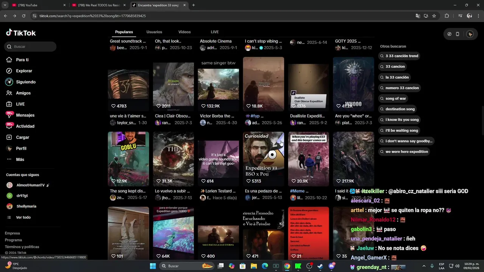Switch to the '(798) YouTube' tab
This screenshot has width=484, height=272.
pyautogui.click(x=39, y=5)
